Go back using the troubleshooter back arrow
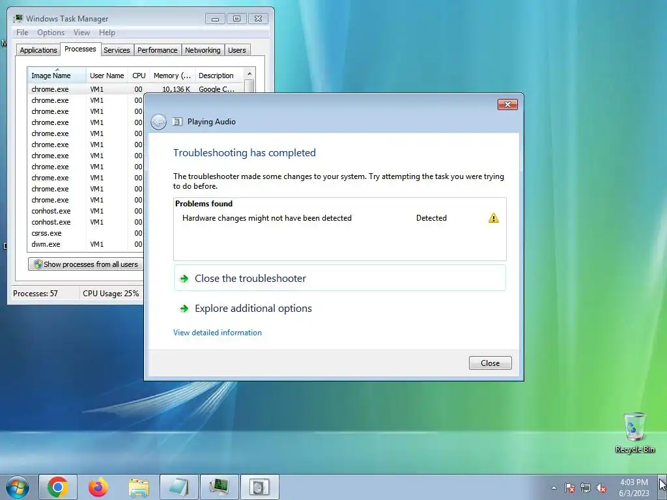Image resolution: width=667 pixels, height=500 pixels. tap(158, 122)
